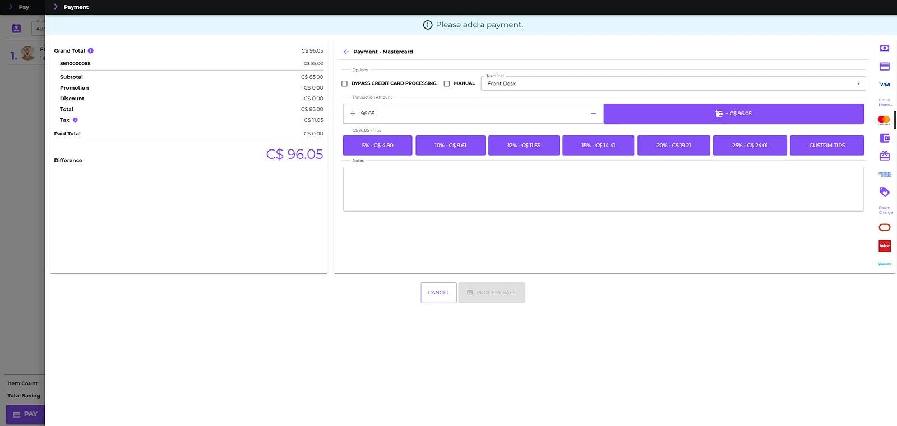
Task: Tick the Manual checkbox
Action: [447, 83]
